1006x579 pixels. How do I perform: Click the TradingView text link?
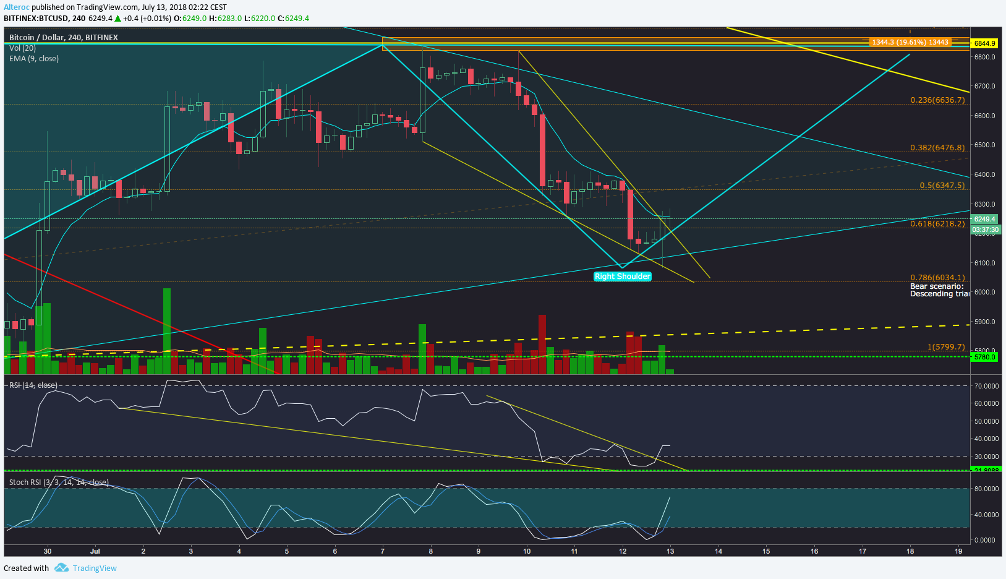pos(95,568)
